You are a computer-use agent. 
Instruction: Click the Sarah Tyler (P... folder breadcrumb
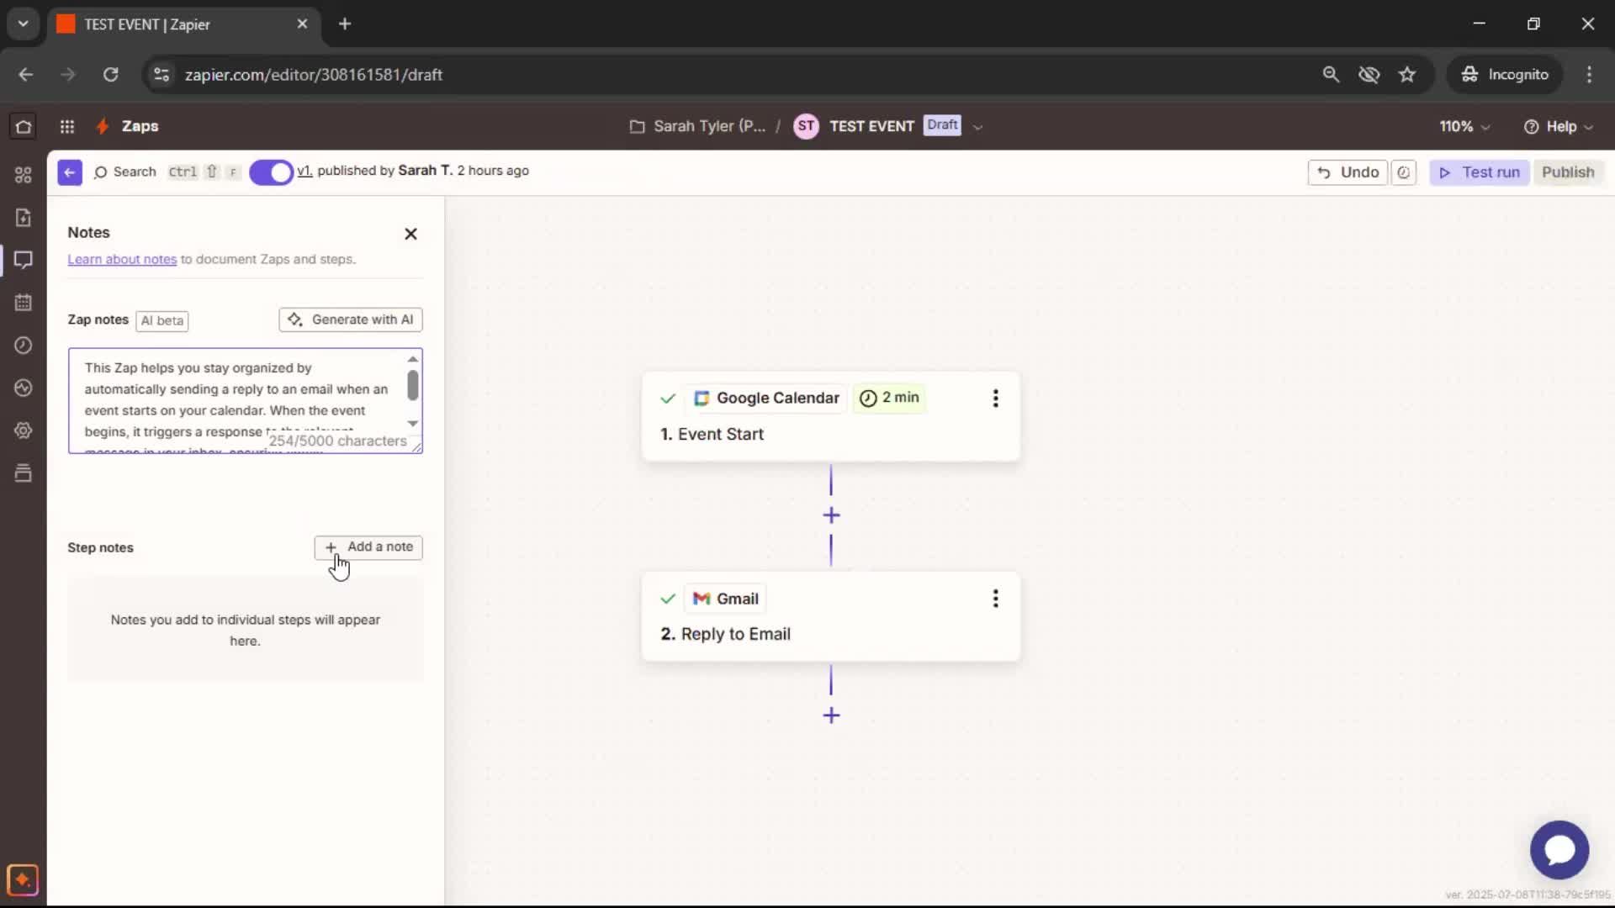point(709,126)
